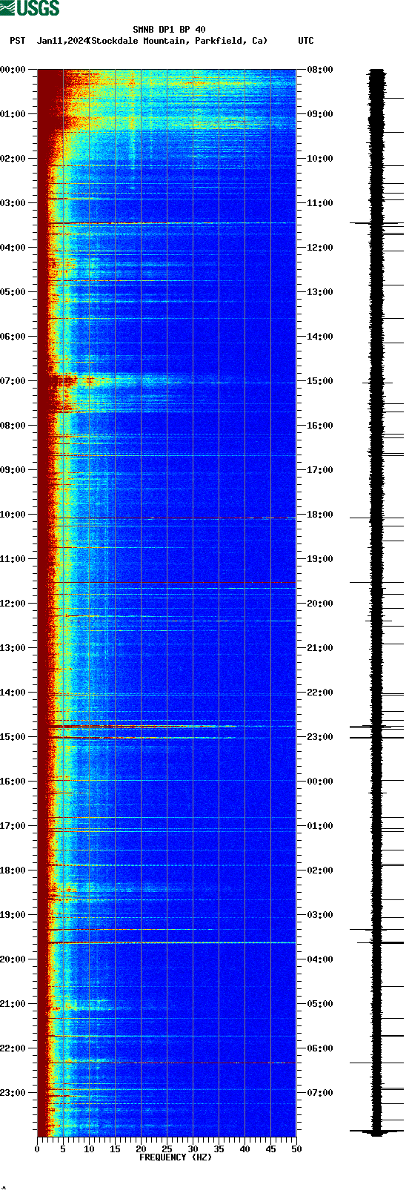Click the bright event line near 03:30 PST

[167, 223]
